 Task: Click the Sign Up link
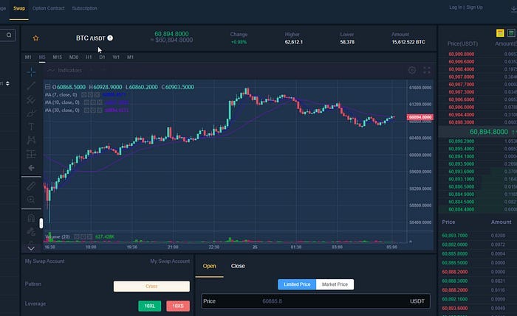tap(474, 7)
